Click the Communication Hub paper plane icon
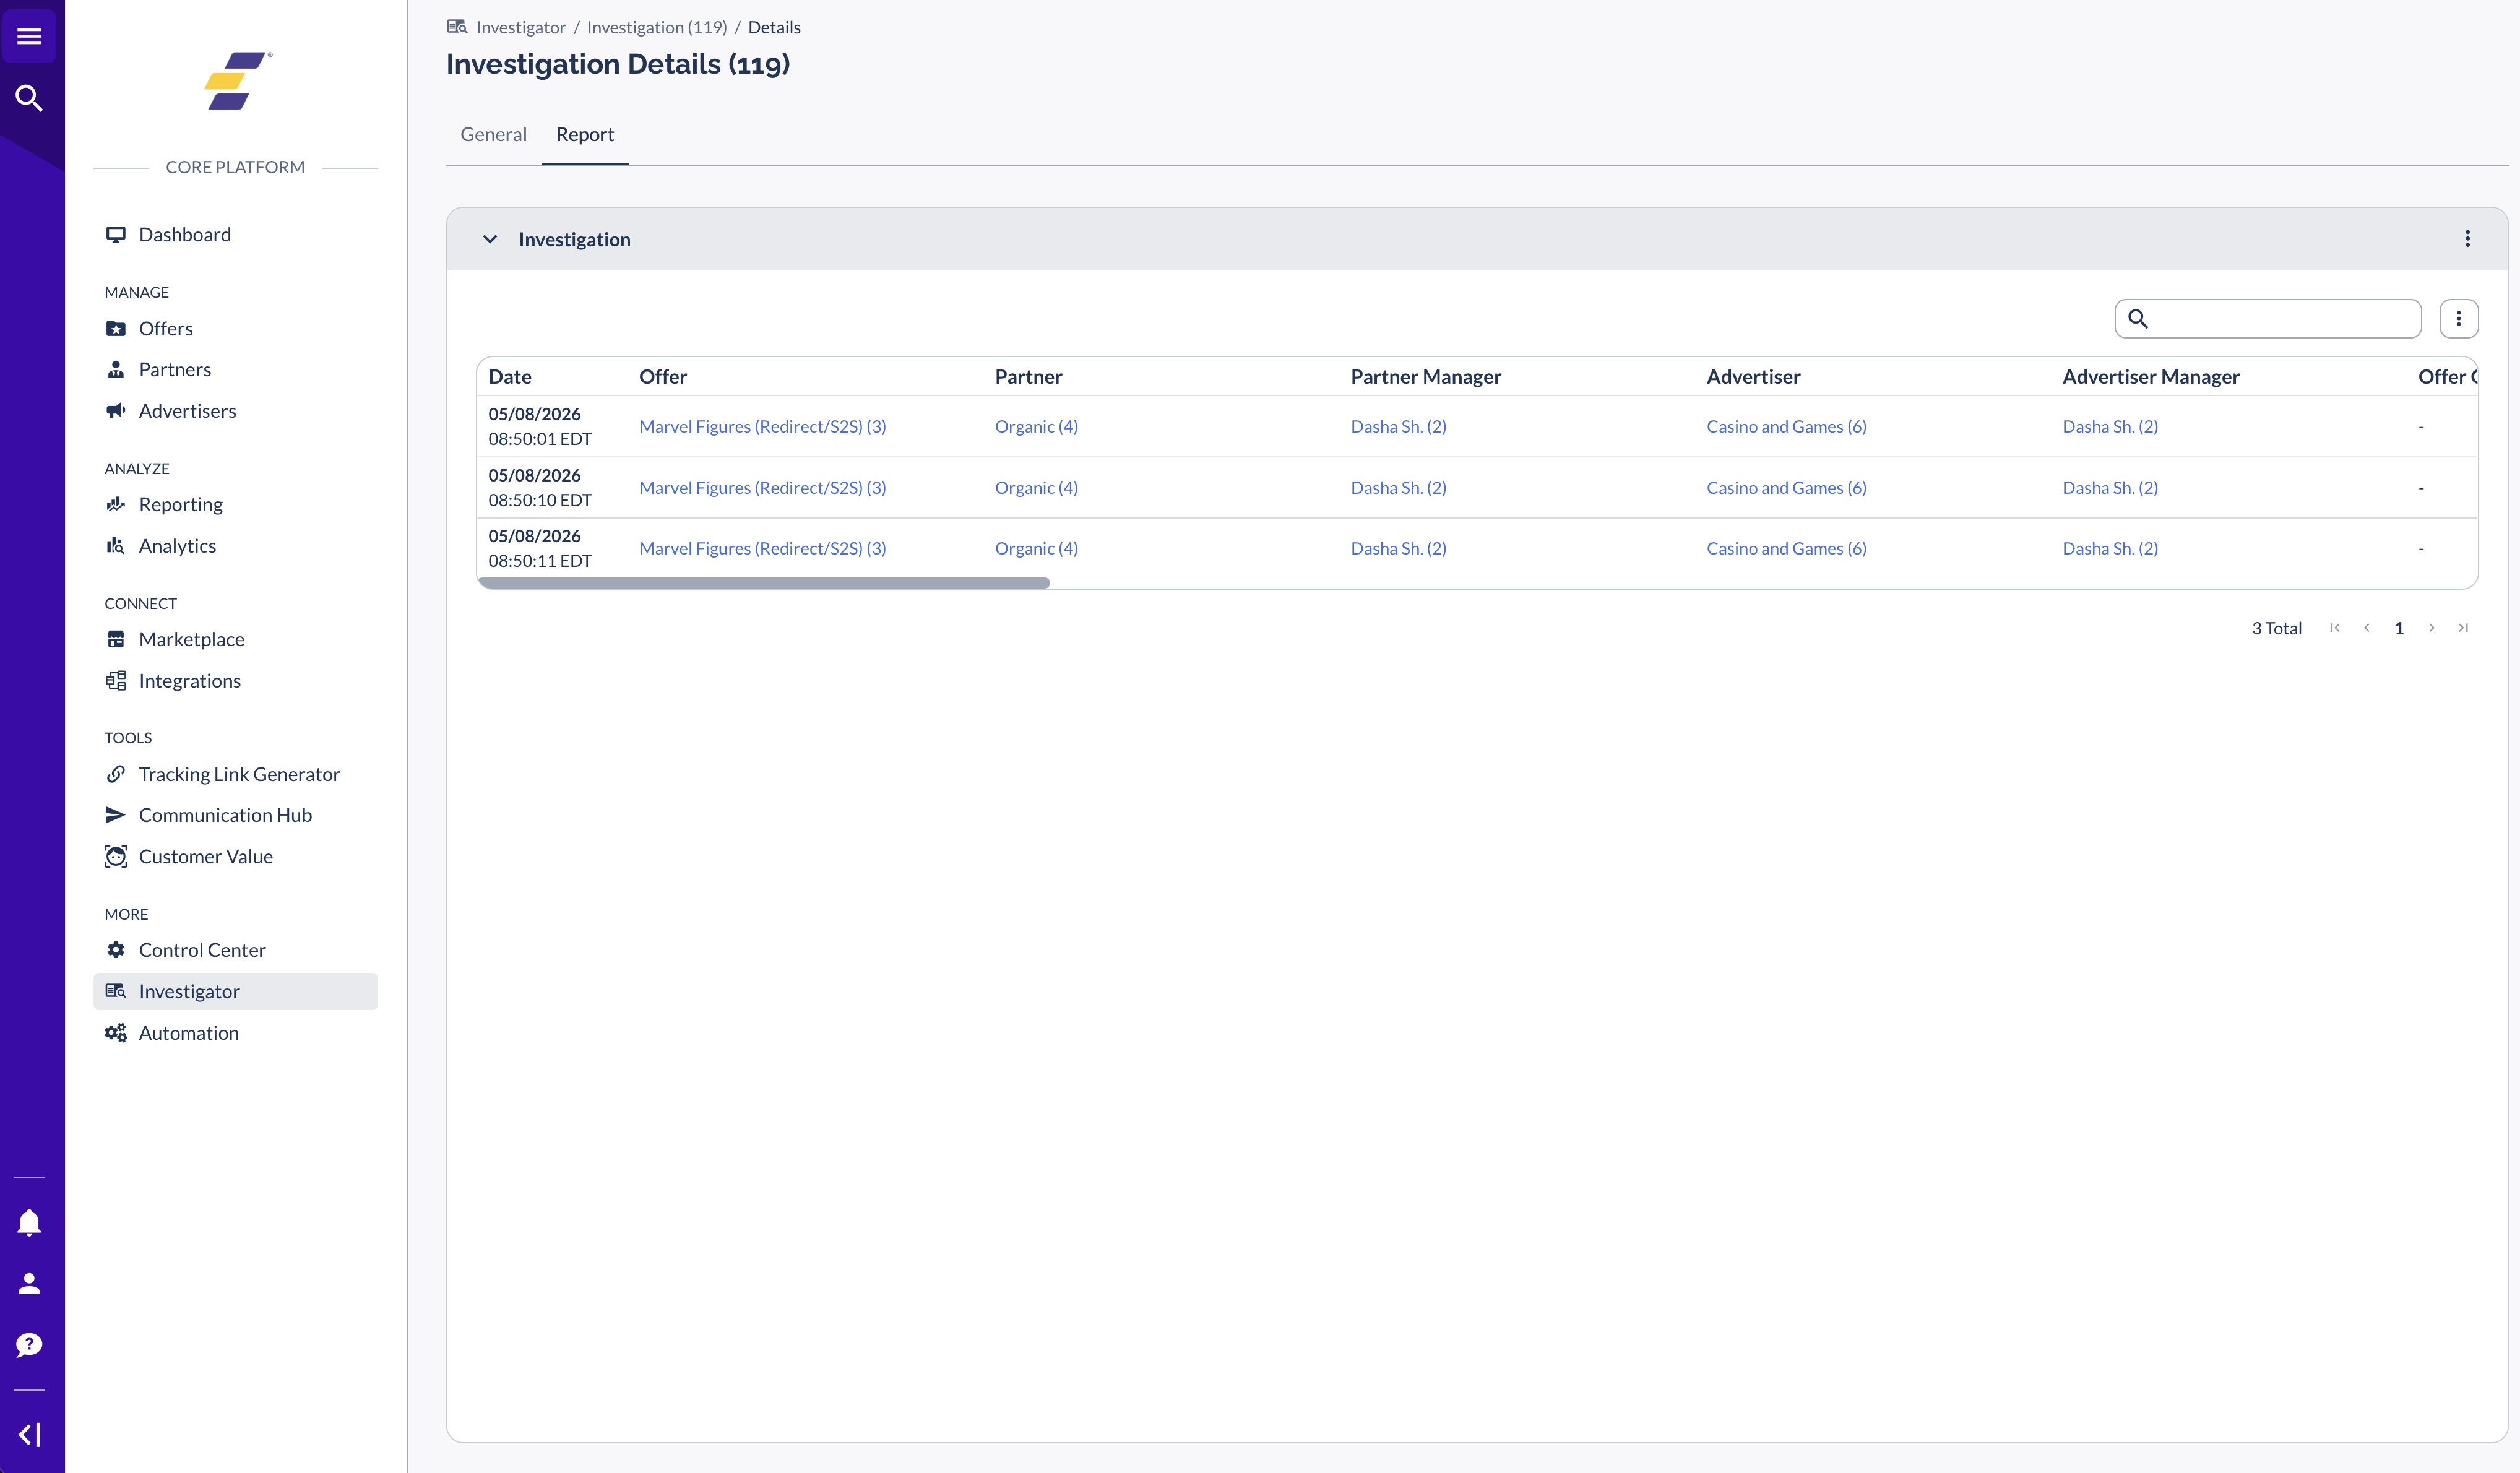The width and height of the screenshot is (2520, 1473). tap(116, 816)
